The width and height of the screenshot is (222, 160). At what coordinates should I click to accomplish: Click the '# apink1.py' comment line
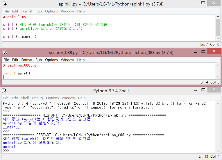[x=15, y=17]
